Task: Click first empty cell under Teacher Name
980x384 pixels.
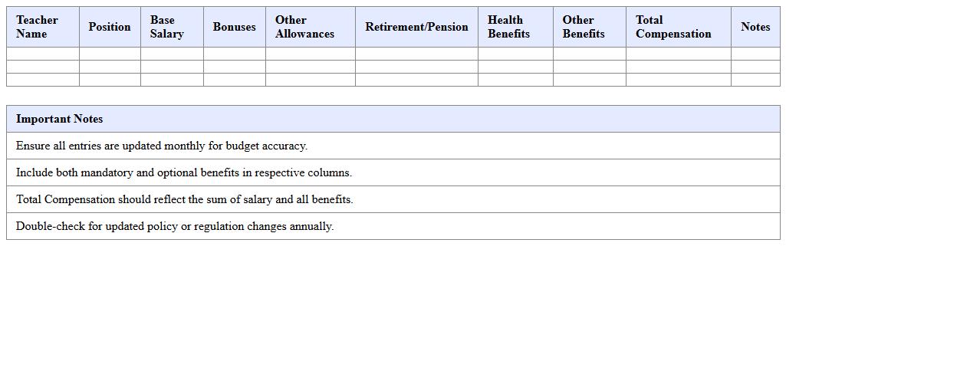Action: click(x=42, y=54)
